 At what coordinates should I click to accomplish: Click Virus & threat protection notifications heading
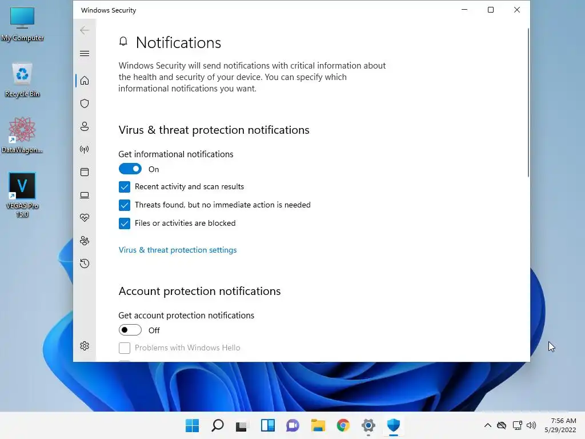[214, 130]
